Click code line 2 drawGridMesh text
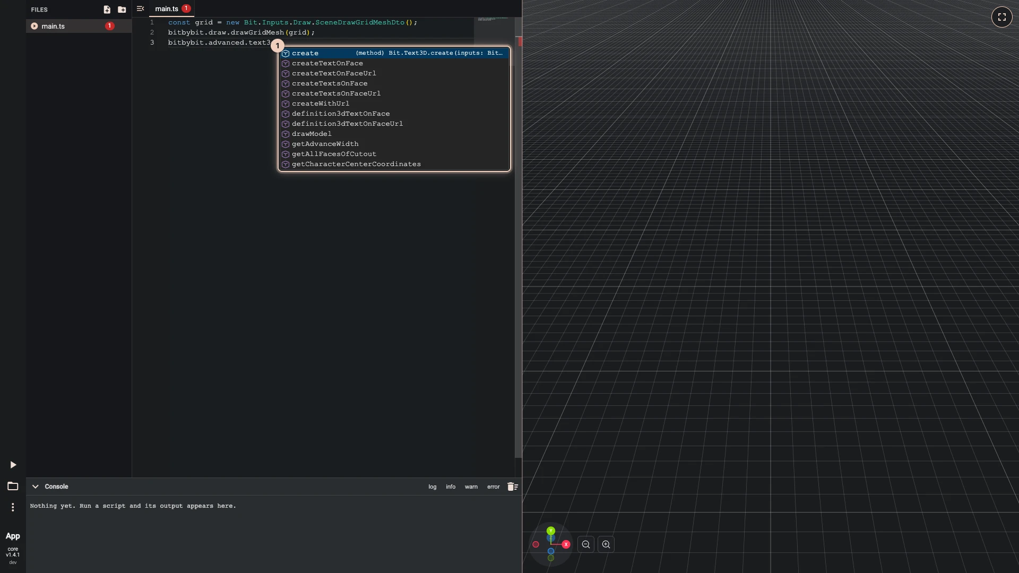 point(257,32)
